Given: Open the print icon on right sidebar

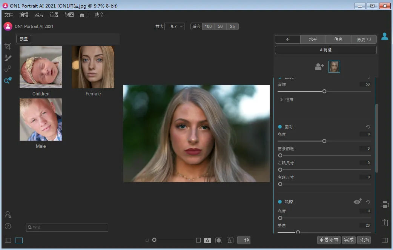Looking at the screenshot, I should coord(384,204).
